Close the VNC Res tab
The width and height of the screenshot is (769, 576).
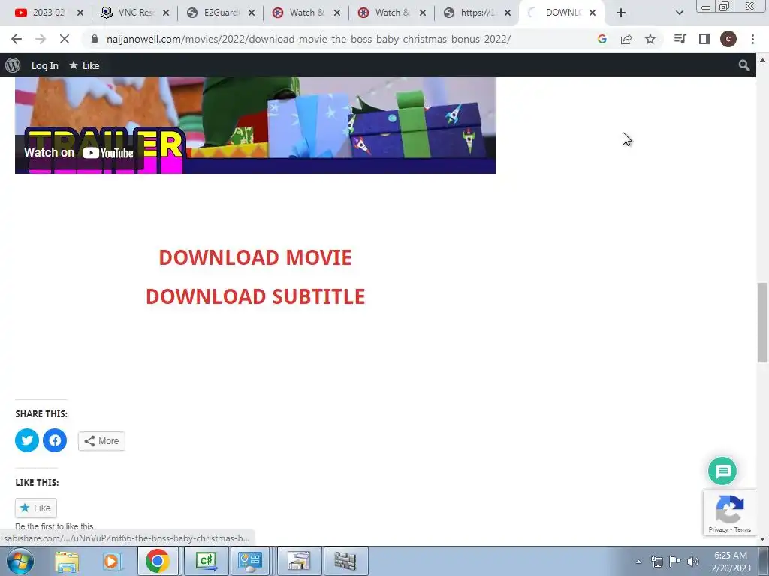(166, 13)
